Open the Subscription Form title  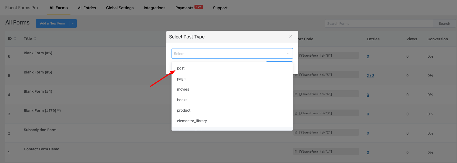tap(40, 130)
